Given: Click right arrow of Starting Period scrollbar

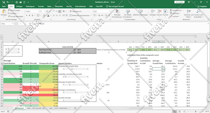Looking at the screenshot, I should pyautogui.click(x=19, y=49).
